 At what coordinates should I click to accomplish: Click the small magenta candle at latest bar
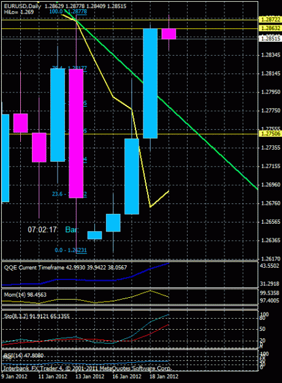tap(169, 34)
